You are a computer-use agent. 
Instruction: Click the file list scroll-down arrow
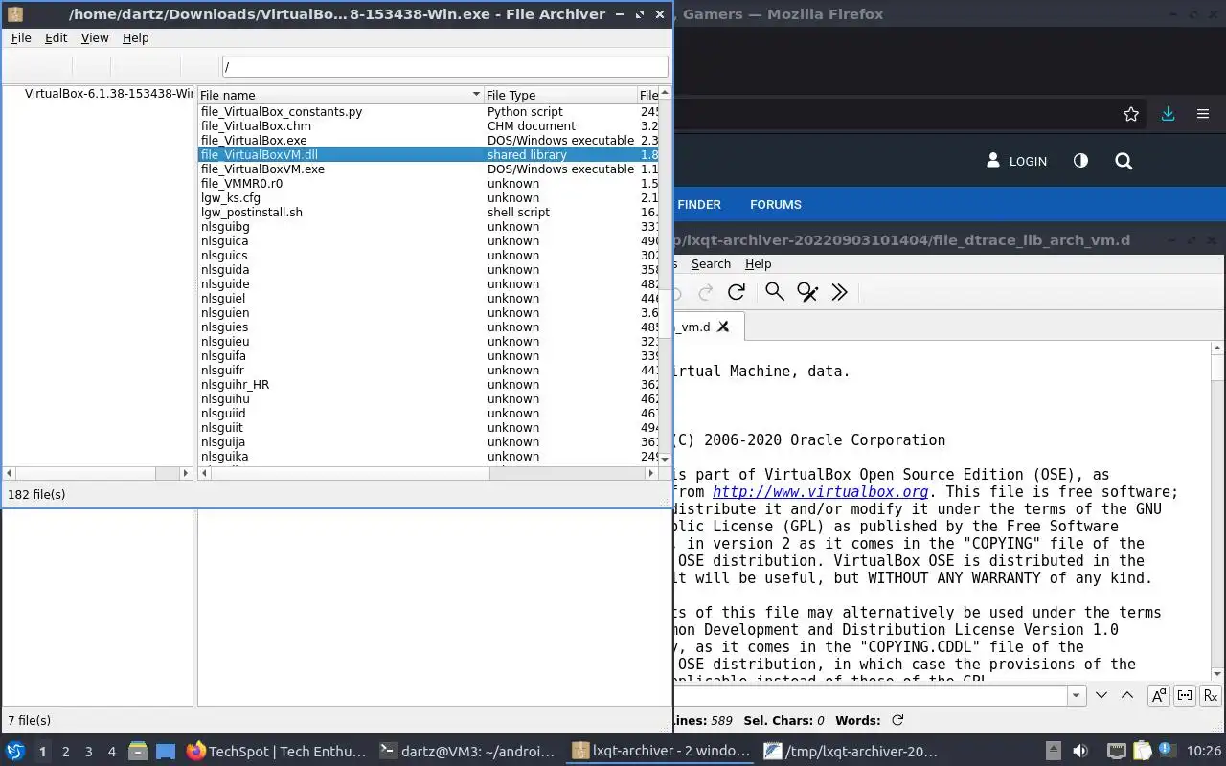tap(665, 460)
